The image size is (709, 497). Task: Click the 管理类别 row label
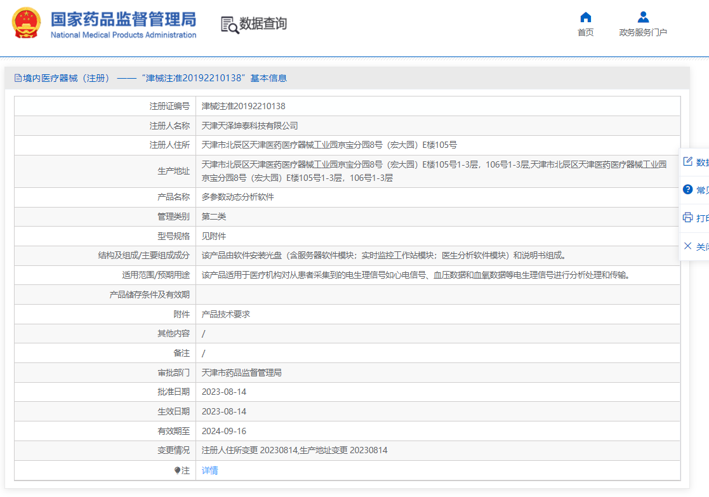point(174,216)
